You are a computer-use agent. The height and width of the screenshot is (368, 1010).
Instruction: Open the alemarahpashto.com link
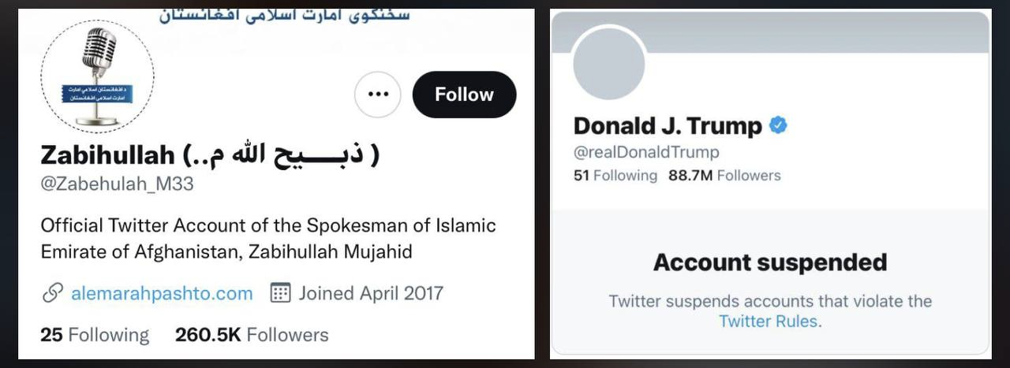coord(162,294)
